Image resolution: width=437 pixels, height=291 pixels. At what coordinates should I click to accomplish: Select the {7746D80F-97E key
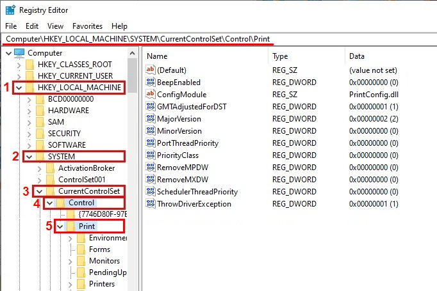(x=103, y=214)
